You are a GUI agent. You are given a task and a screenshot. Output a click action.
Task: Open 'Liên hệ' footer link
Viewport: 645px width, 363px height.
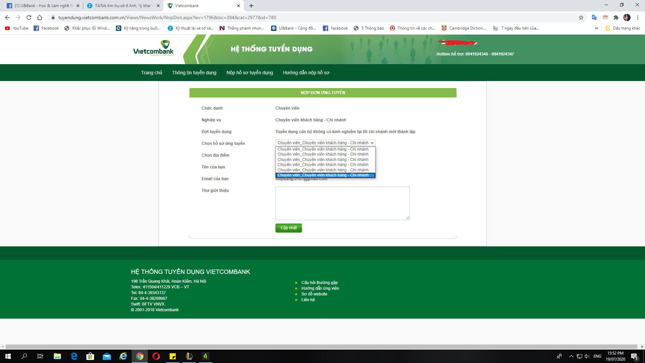(308, 300)
